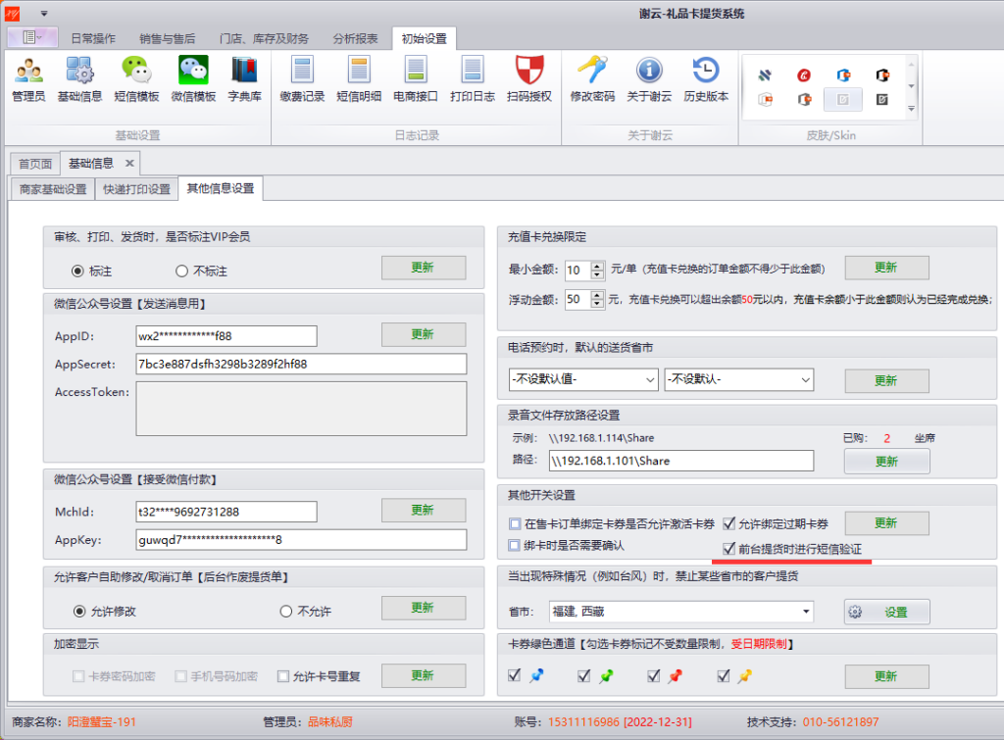Viewport: 1004px width, 740px height.
Task: Open the 商家基础设置 sub-tab
Action: tap(53, 189)
